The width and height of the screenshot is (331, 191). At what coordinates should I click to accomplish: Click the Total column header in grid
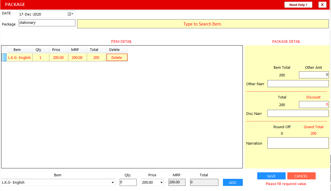pyautogui.click(x=96, y=50)
